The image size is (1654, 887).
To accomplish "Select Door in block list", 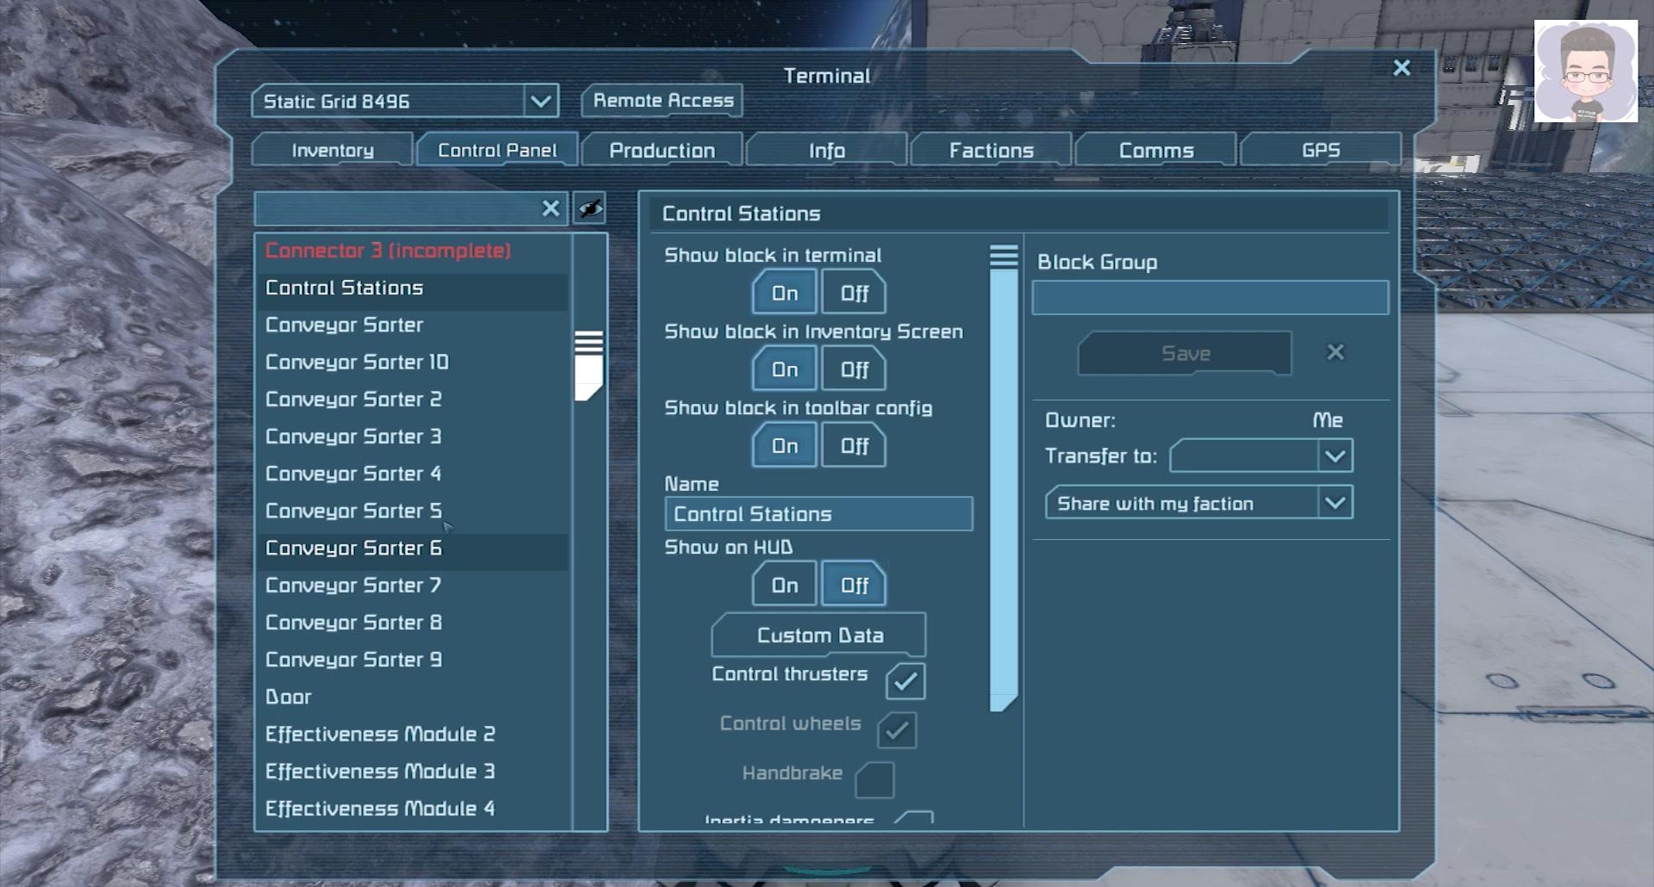I will click(412, 697).
